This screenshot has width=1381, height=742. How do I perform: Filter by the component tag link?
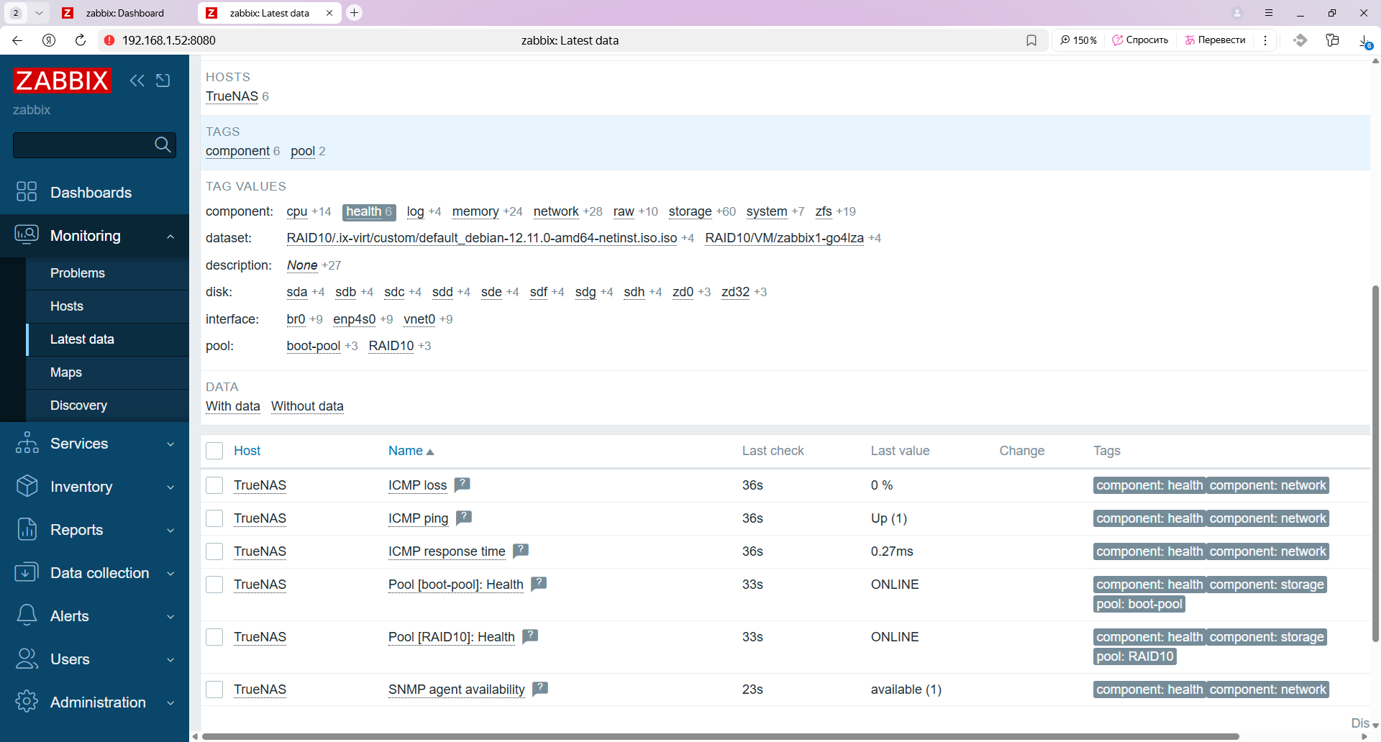coord(237,151)
